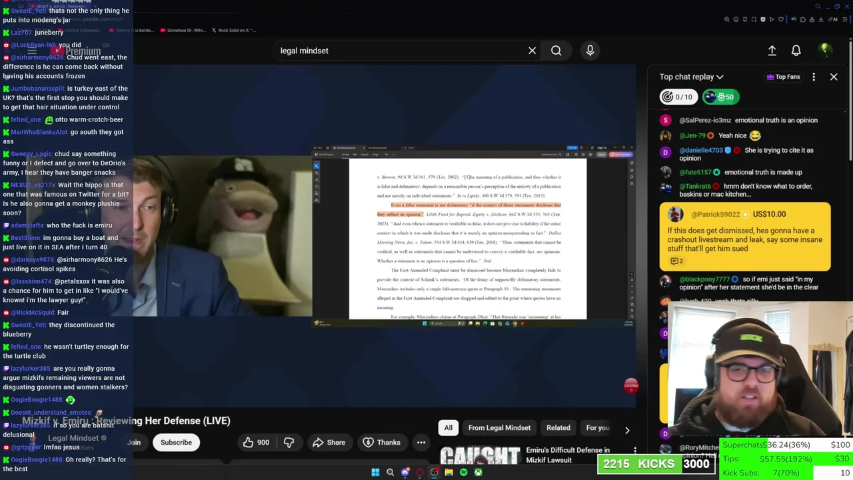The width and height of the screenshot is (853, 480).
Task: Click the Opera megaphone toolbar icon
Action: pos(794,19)
